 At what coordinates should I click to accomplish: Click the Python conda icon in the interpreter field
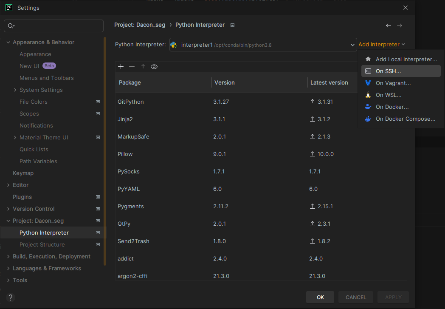(174, 45)
